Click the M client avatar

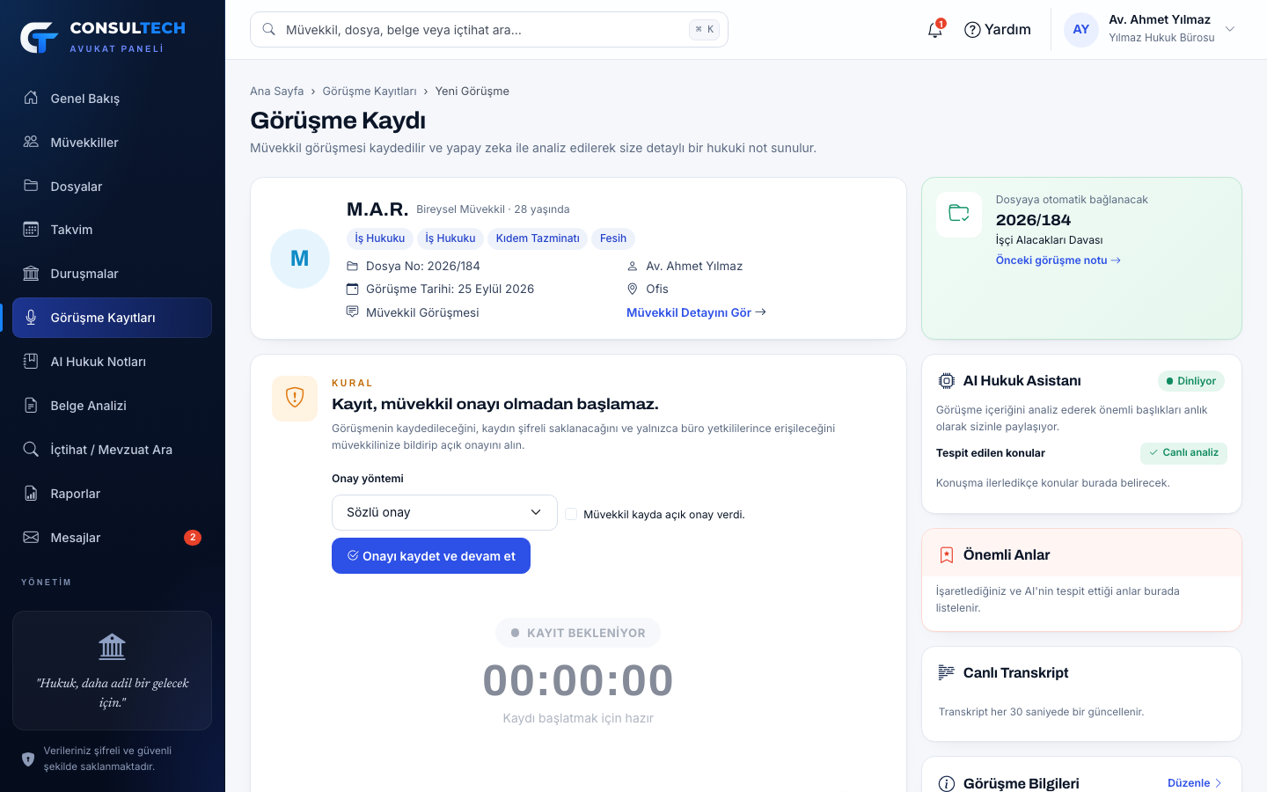tap(300, 259)
